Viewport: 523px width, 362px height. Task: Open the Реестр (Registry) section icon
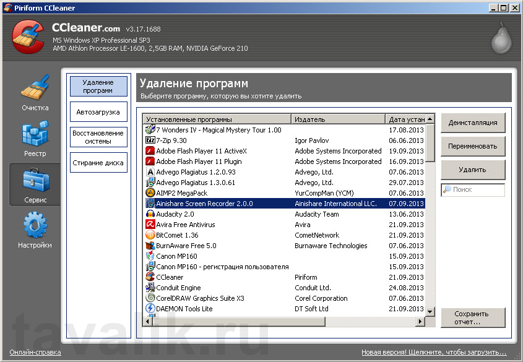[x=35, y=133]
